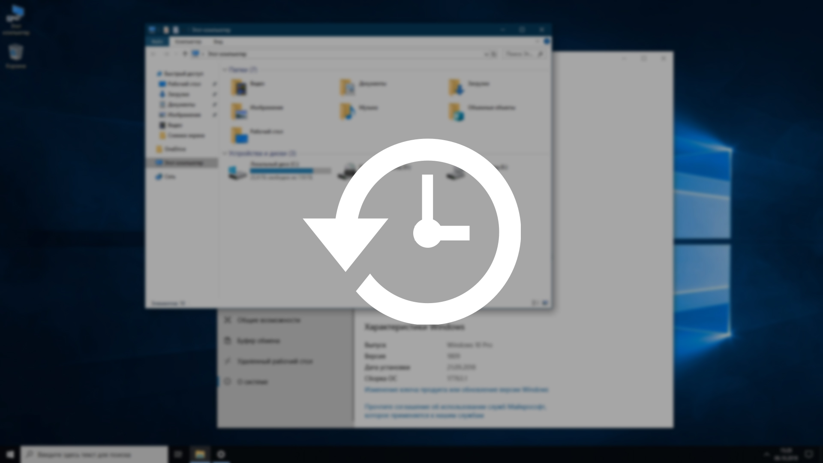This screenshot has height=463, width=823.
Task: Open the View tab in Explorer ribbon
Action: coord(218,42)
